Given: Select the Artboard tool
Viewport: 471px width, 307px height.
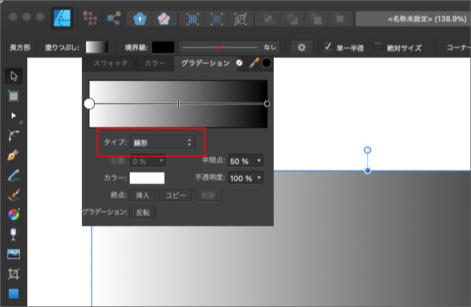Looking at the screenshot, I should point(14,96).
